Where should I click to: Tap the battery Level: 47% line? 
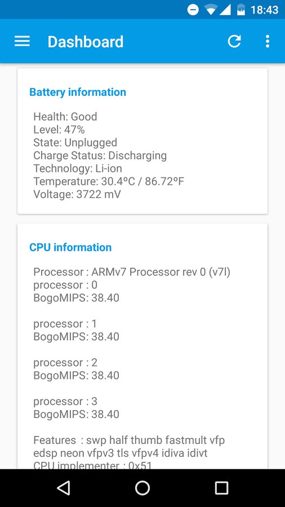(x=59, y=130)
